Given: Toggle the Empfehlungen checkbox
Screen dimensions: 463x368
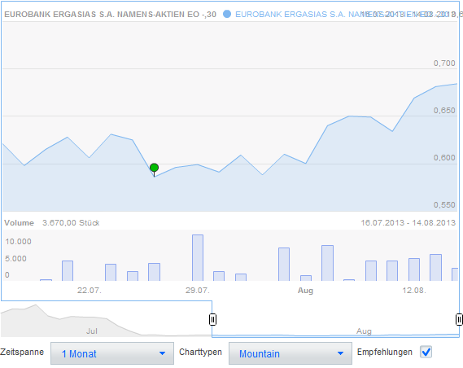Looking at the screenshot, I should [x=426, y=352].
